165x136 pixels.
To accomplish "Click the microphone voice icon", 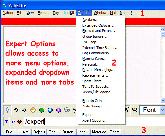I will point(74,110).
